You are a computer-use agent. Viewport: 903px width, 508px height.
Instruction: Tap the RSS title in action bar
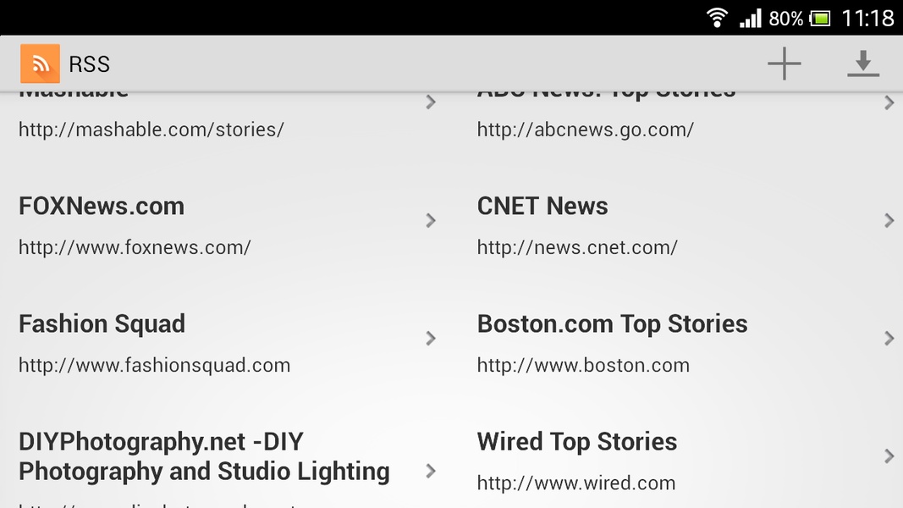[x=89, y=64]
